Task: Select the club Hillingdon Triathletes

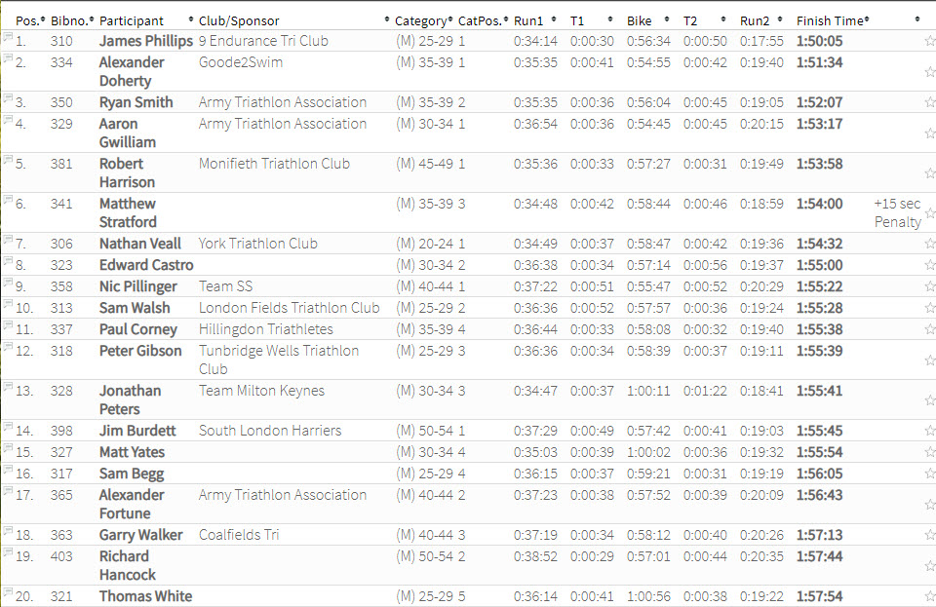Action: (266, 329)
